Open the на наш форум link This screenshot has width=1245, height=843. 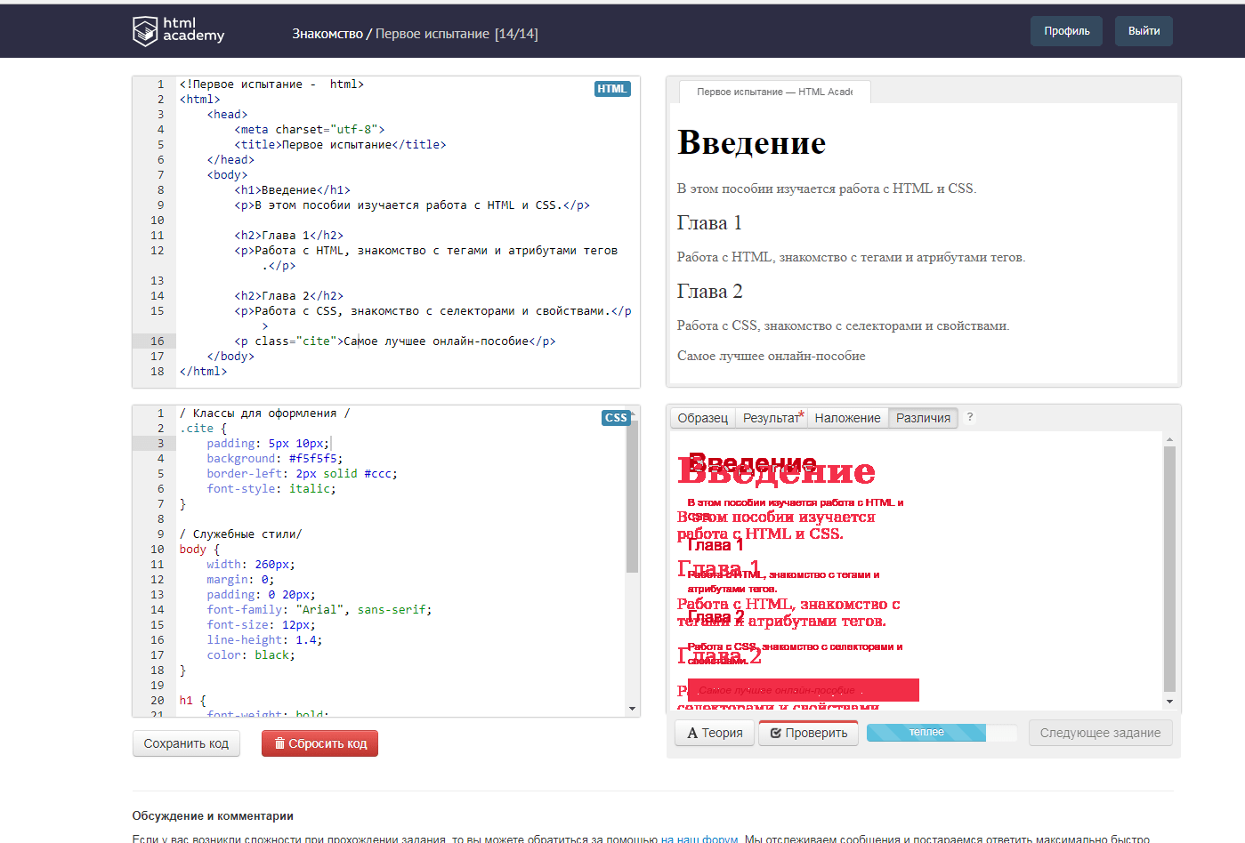699,838
